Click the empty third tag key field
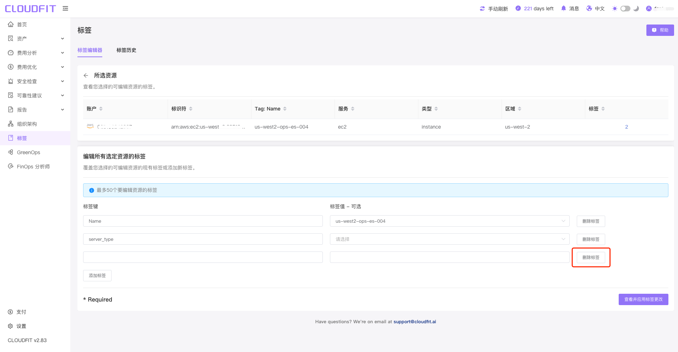Screen dimensions: 678x352 pyautogui.click(x=203, y=257)
